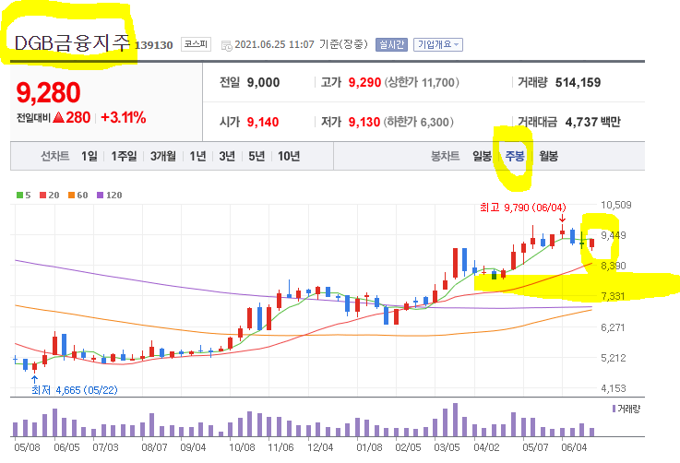Click the 10,509 price axis label
The image size is (680, 463).
[615, 205]
